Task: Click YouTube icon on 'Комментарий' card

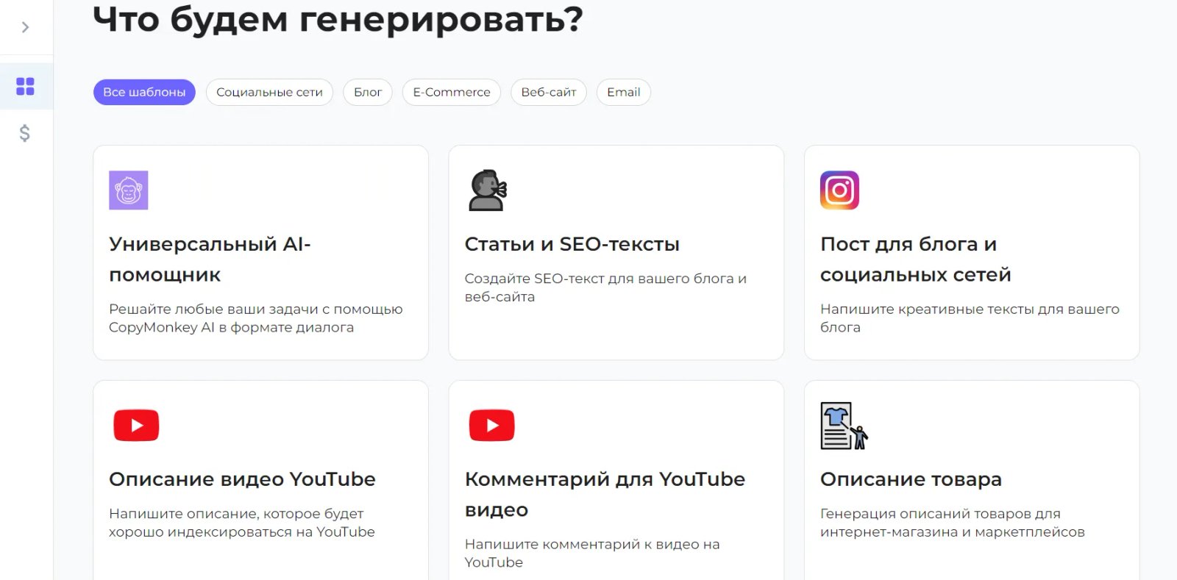Action: tap(492, 425)
